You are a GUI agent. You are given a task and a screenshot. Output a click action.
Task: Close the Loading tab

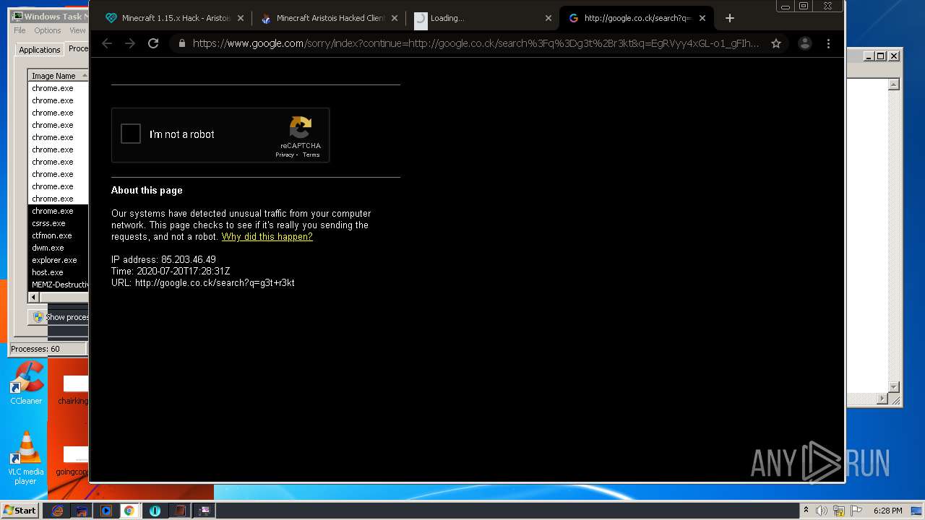point(548,18)
